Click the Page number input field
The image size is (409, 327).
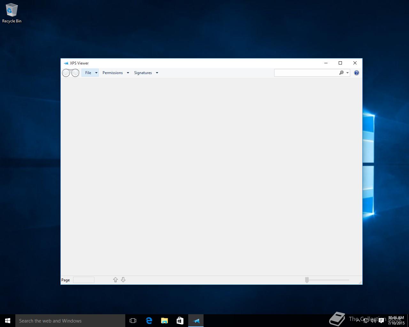pyautogui.click(x=84, y=280)
